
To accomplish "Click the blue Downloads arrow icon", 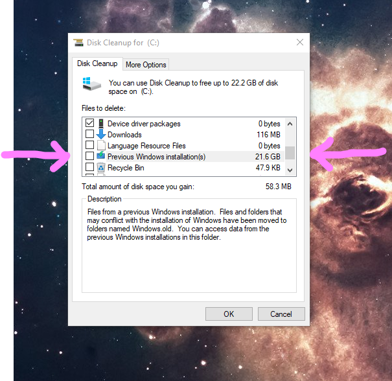I will pyautogui.click(x=101, y=134).
